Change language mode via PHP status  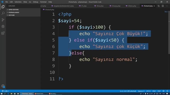[159, 91]
